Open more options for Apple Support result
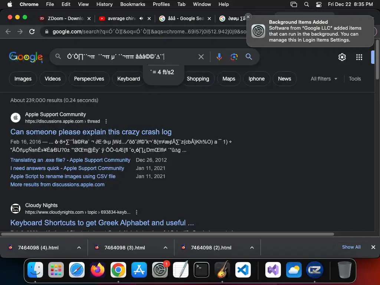This screenshot has width=380, height=285. [x=106, y=121]
